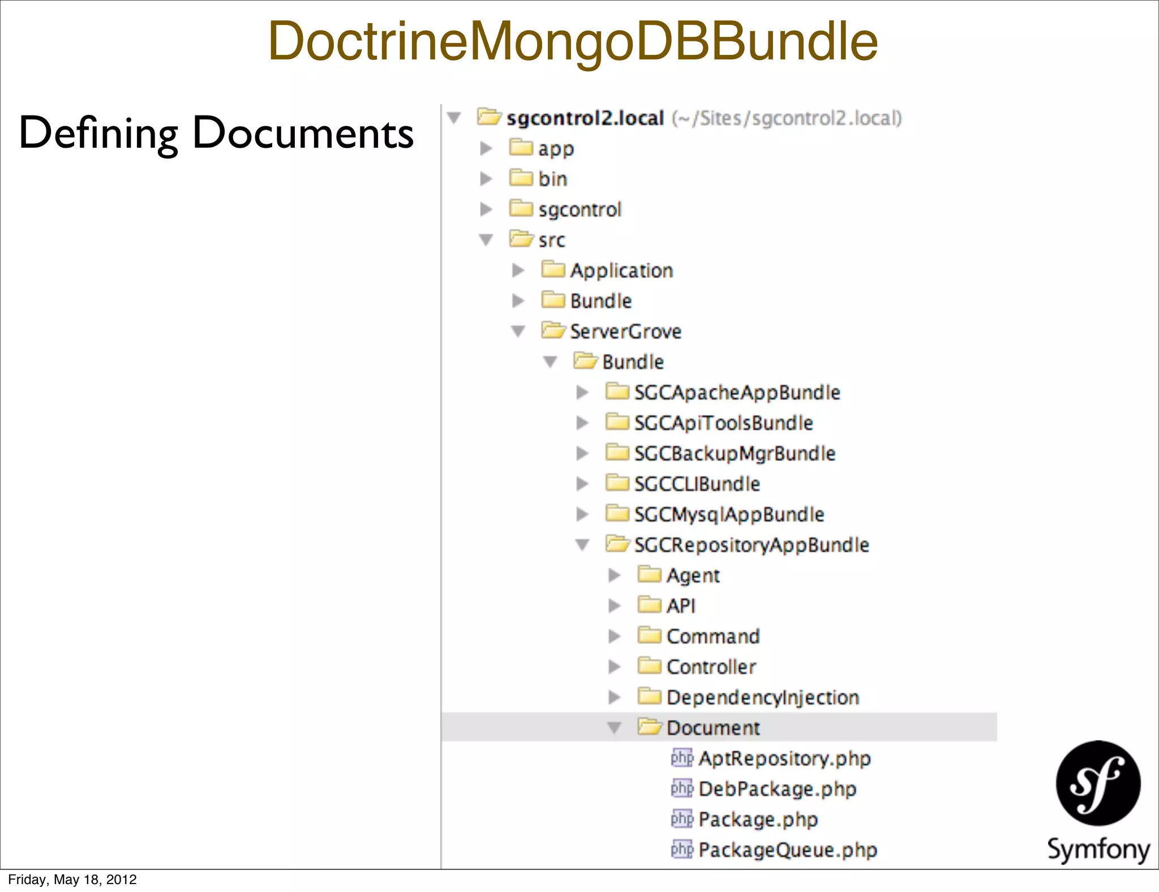Select the Command folder label
The width and height of the screenshot is (1159, 892).
[713, 637]
